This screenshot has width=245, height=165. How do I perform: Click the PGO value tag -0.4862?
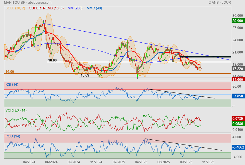point(238,147)
